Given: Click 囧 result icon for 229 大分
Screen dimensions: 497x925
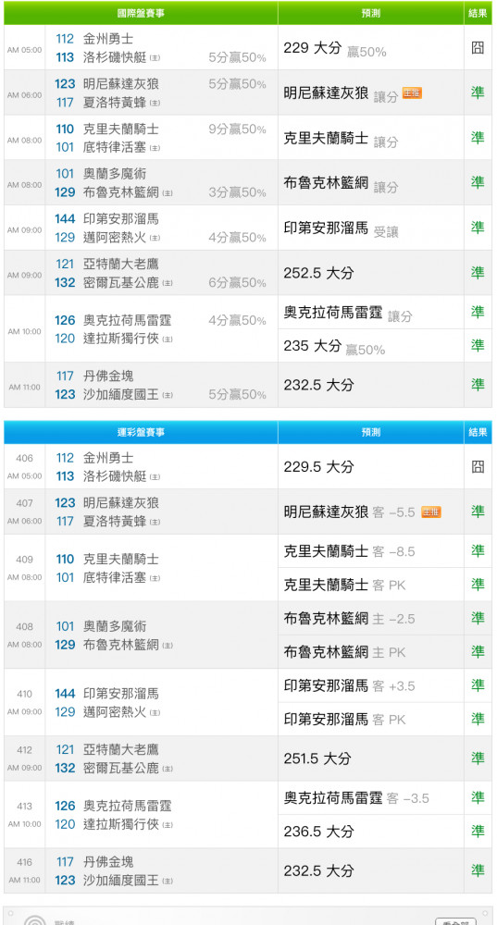Looking at the screenshot, I should (478, 48).
